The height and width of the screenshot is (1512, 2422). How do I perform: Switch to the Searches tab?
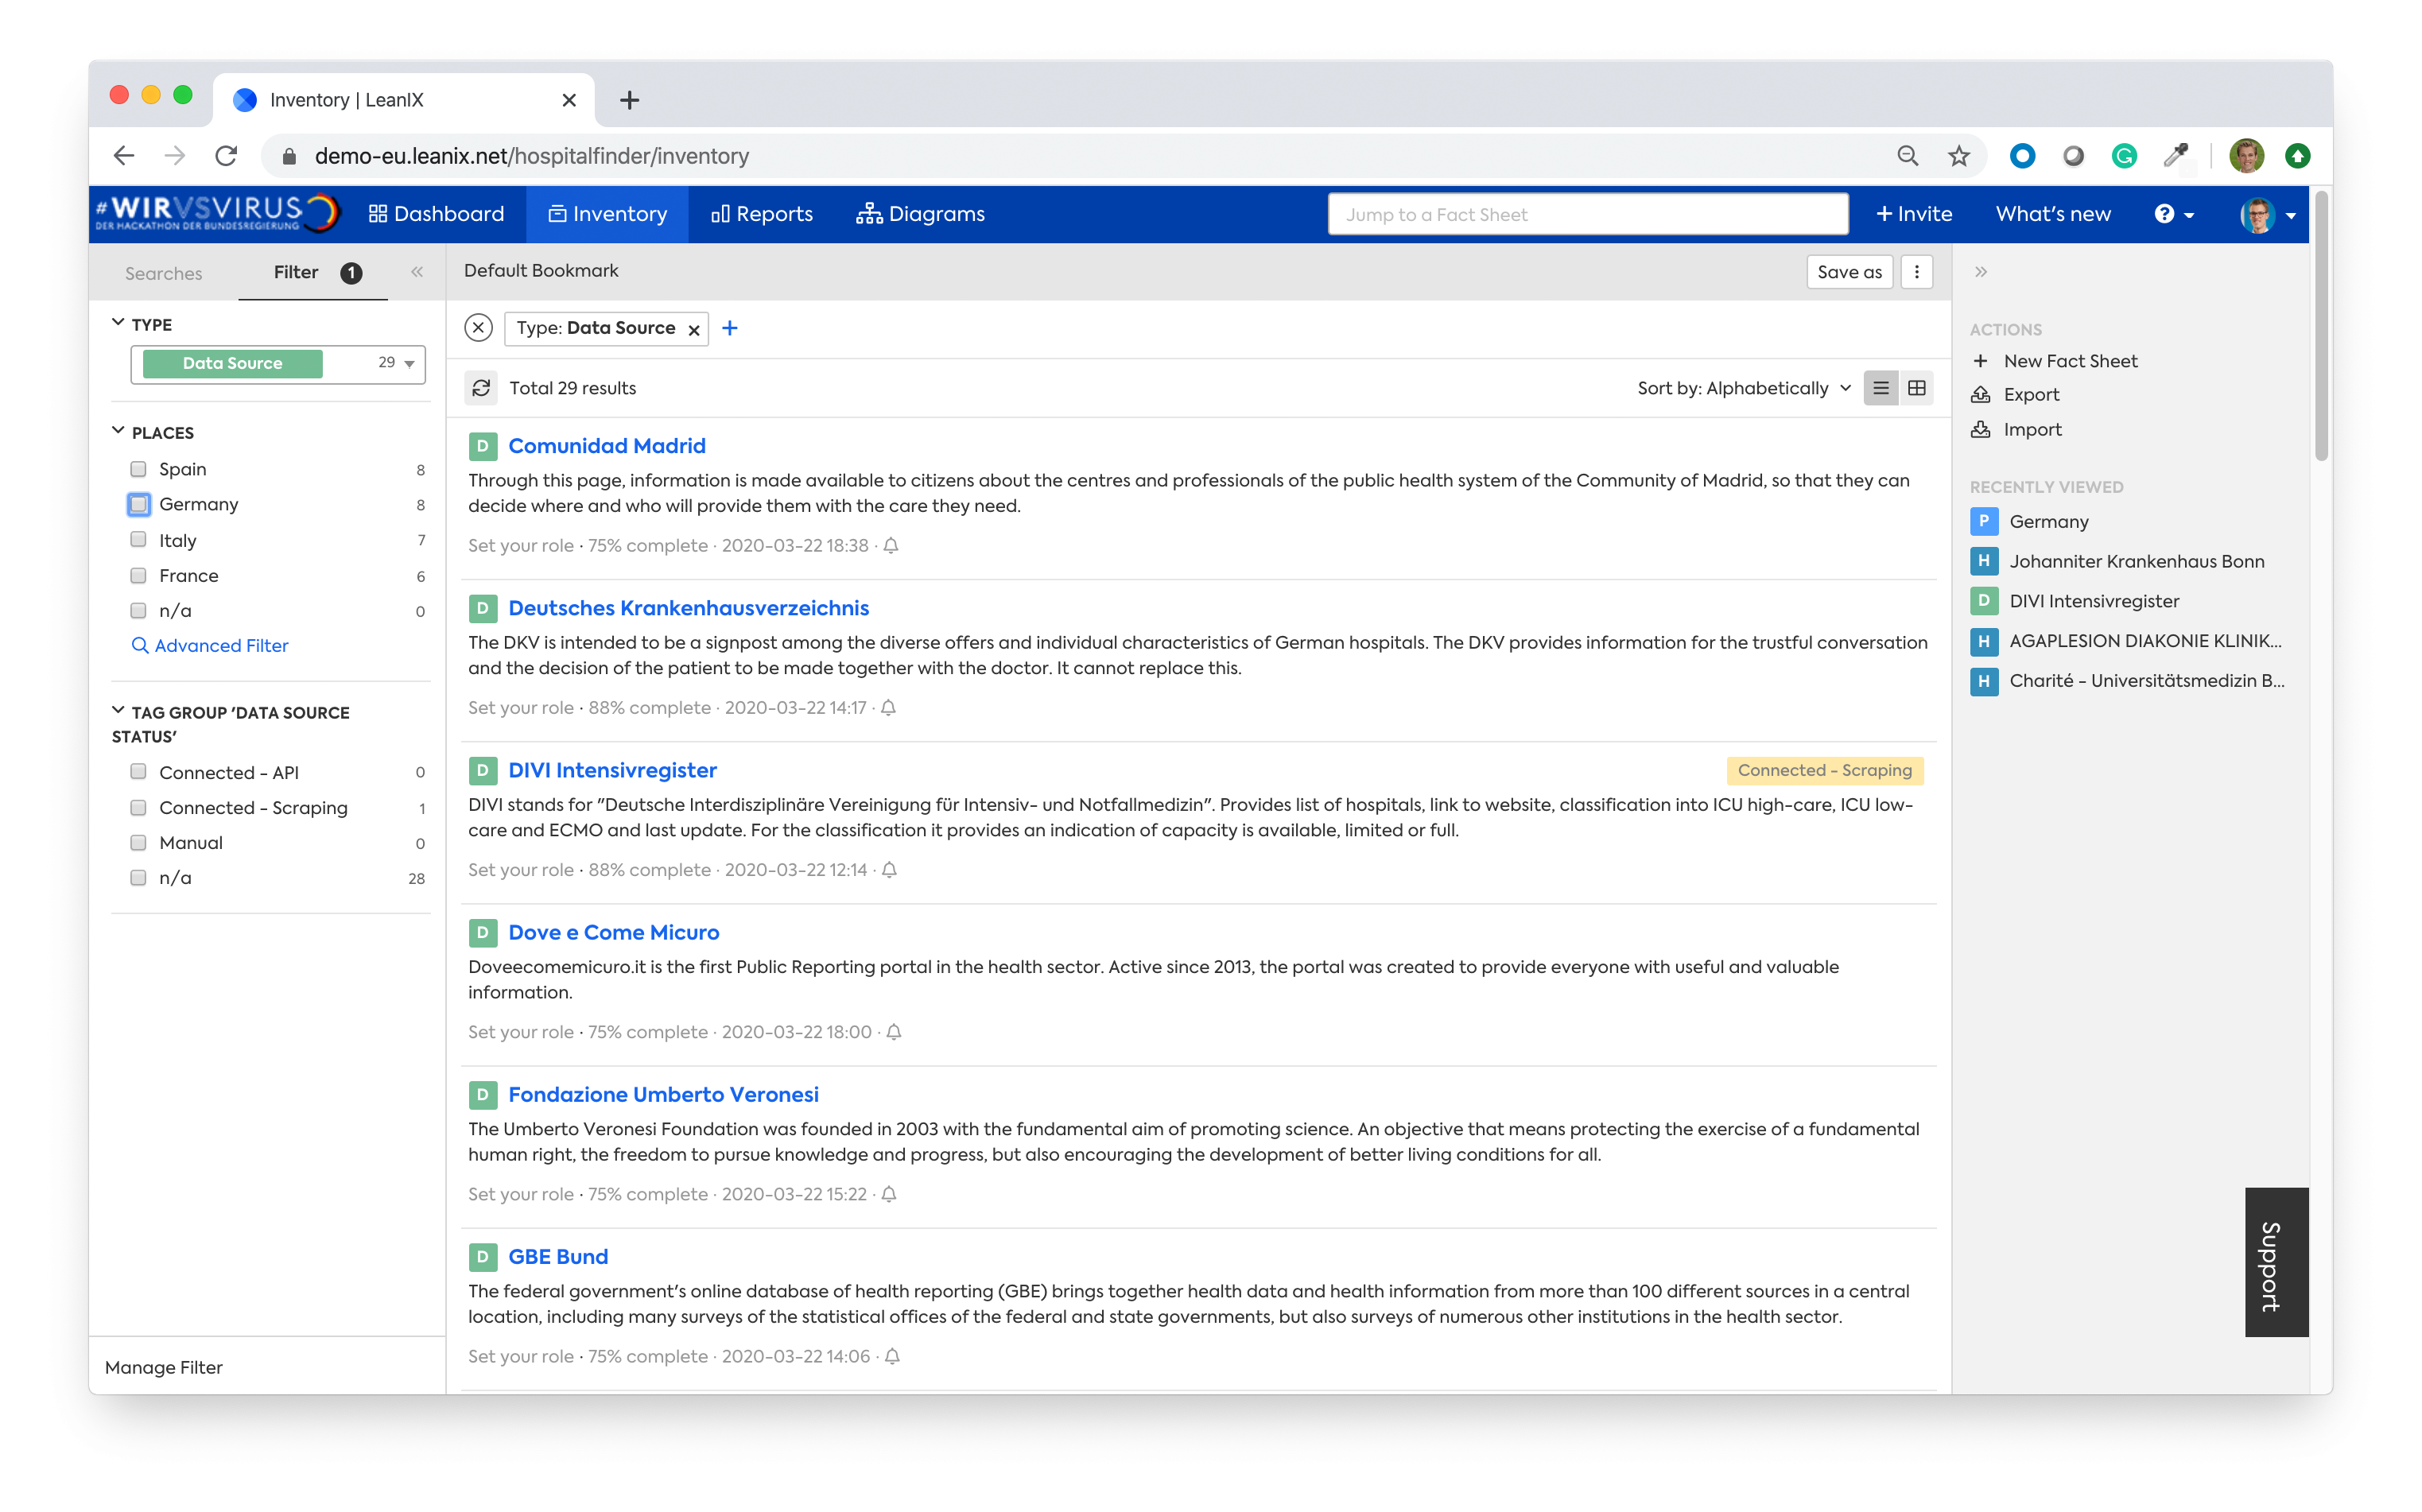tap(163, 273)
